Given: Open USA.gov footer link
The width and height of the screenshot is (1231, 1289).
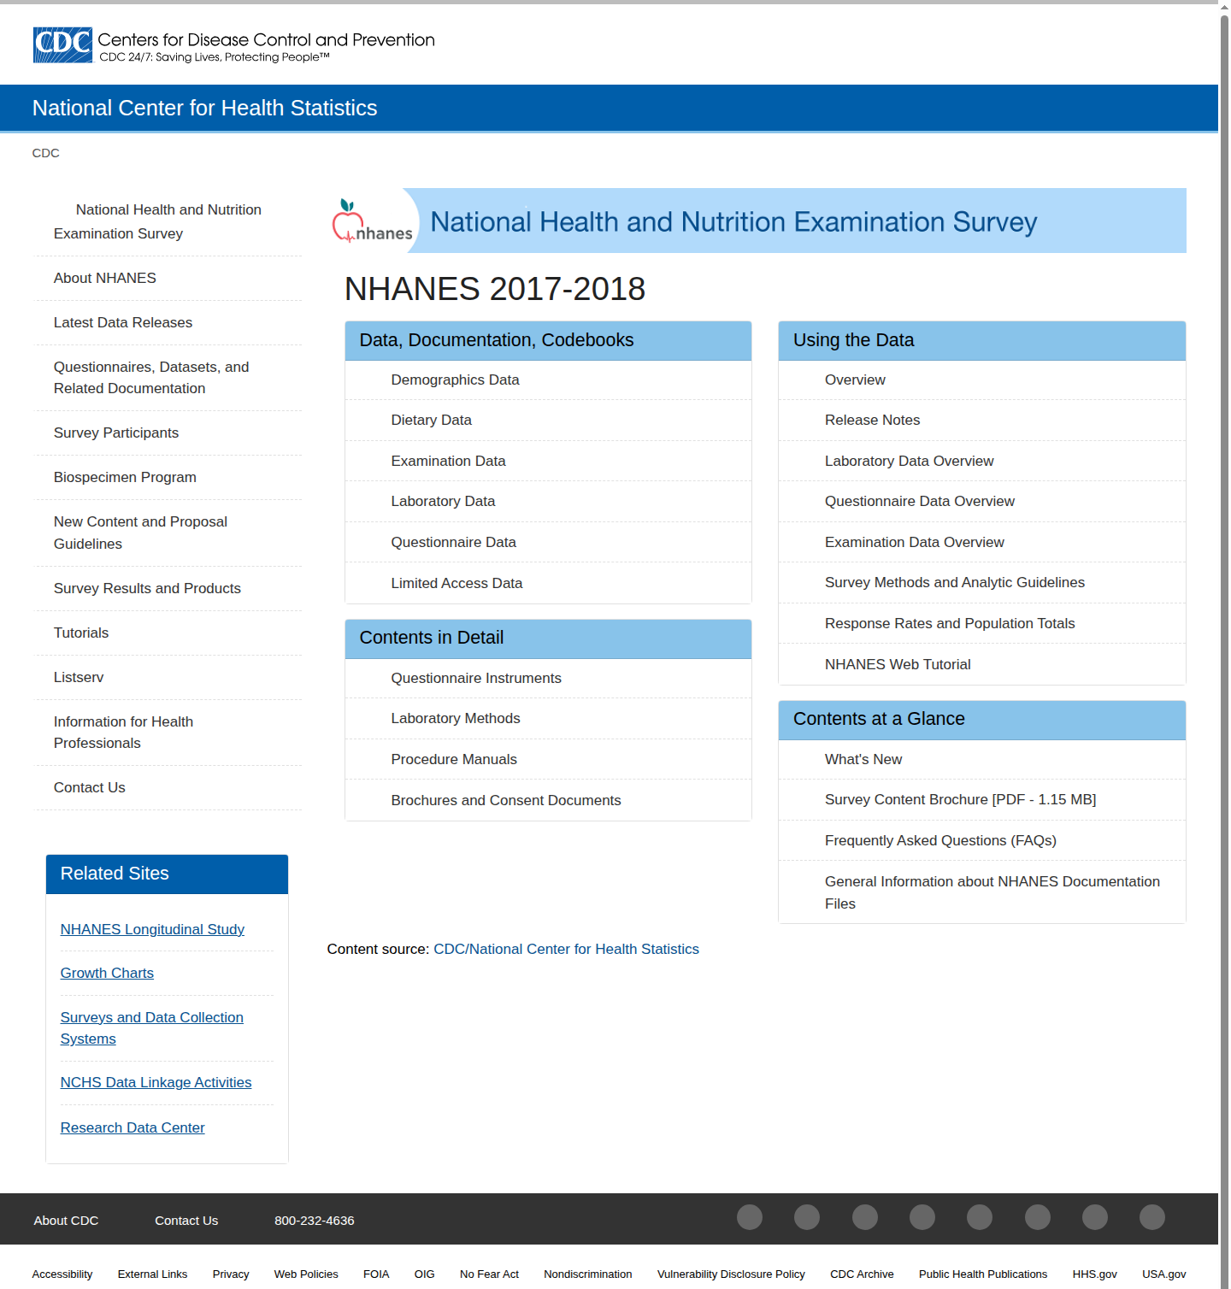Looking at the screenshot, I should (1163, 1274).
